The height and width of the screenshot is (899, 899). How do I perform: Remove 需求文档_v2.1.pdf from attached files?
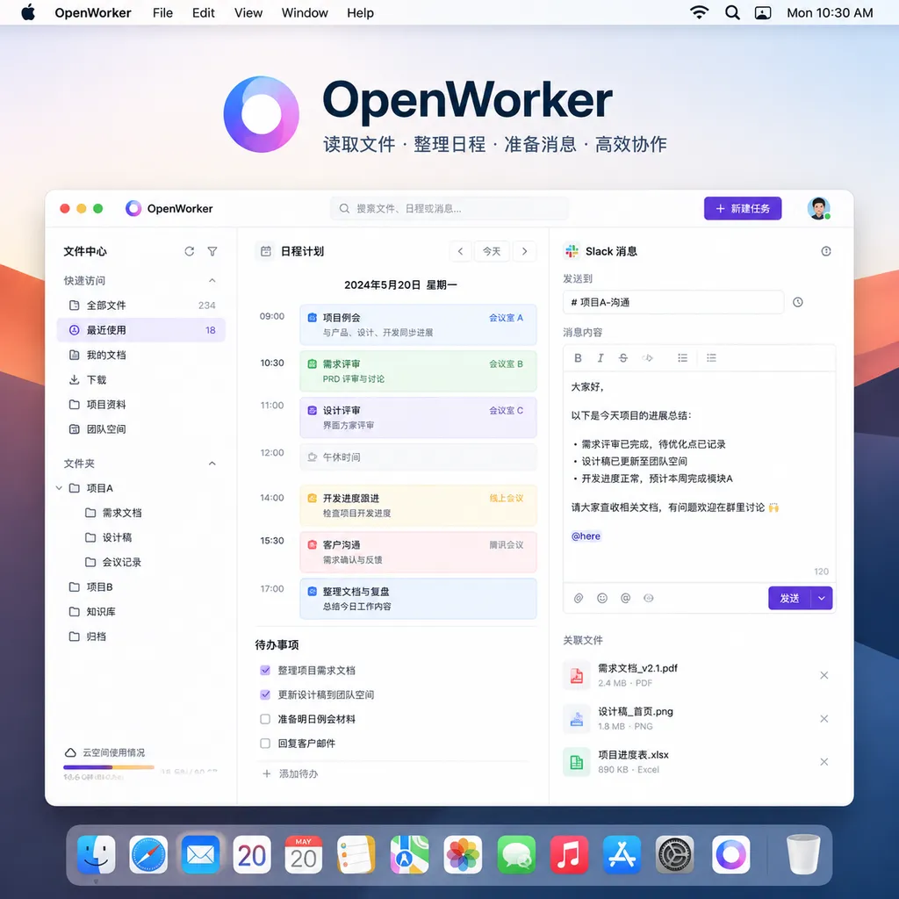pos(823,675)
